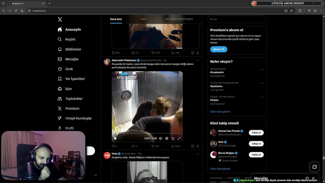The height and width of the screenshot is (183, 325).
Task: Open more menu on Hola post
Action: [198, 154]
